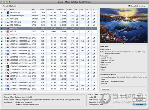Click the checkmark column header
Image resolution: width=149 pixels, height=110 pixels.
(x=2, y=10)
